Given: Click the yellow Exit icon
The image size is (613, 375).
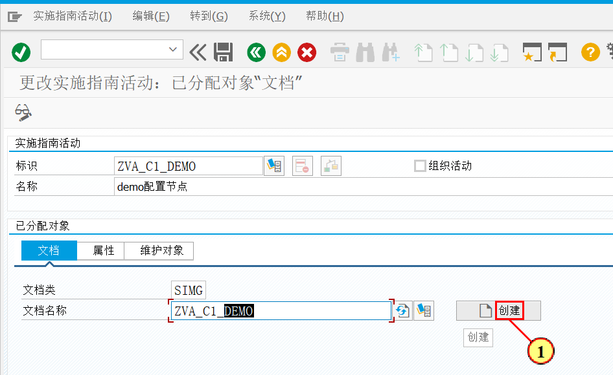Looking at the screenshot, I should (281, 52).
